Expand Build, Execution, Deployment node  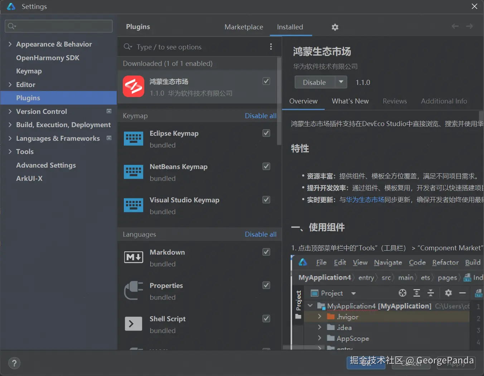pyautogui.click(x=10, y=125)
